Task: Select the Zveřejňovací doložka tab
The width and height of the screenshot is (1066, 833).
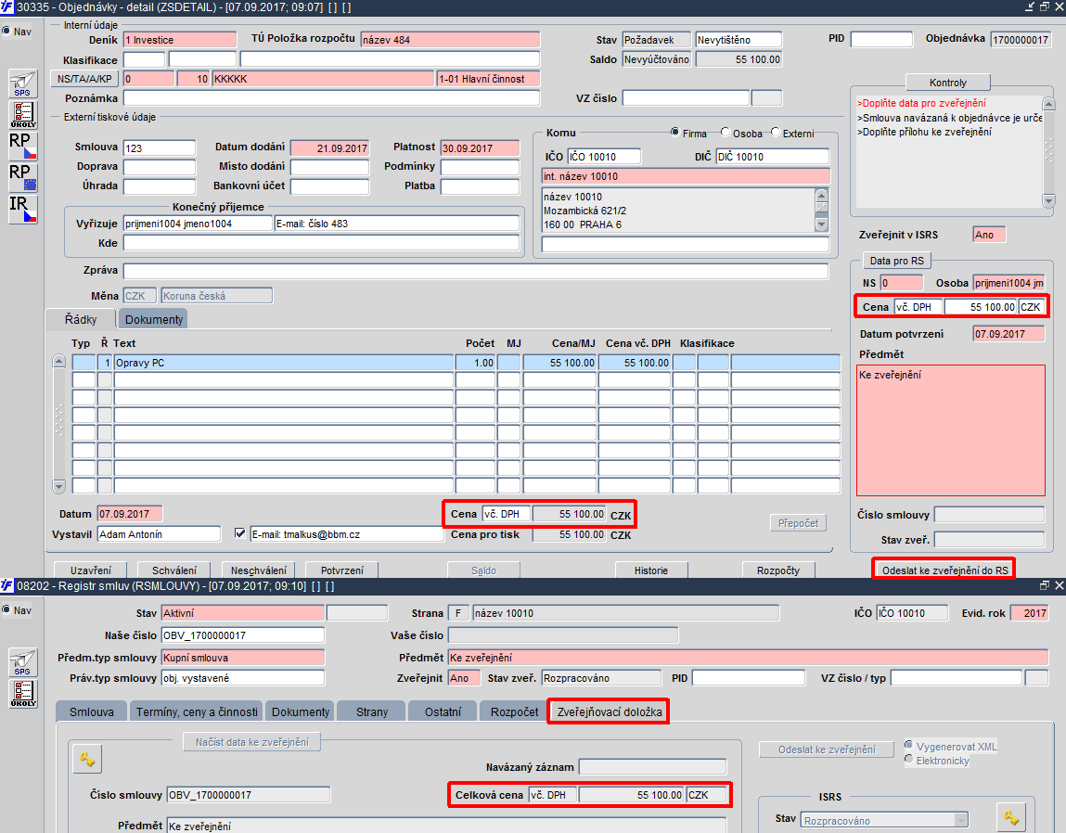Action: click(610, 711)
